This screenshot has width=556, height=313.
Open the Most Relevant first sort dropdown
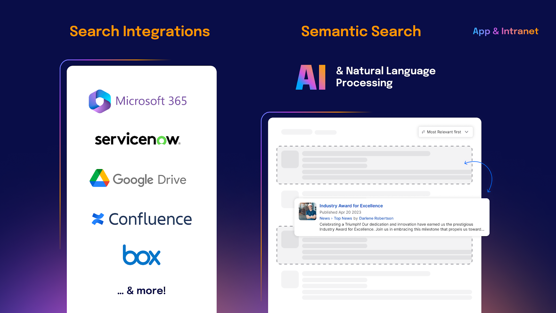(x=445, y=132)
